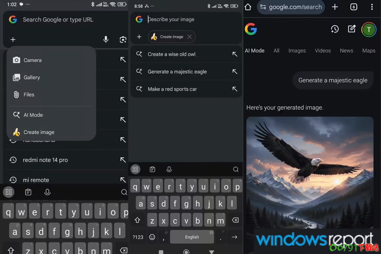This screenshot has height=254, width=381.
Task: Remove the Create image chip
Action: [189, 37]
